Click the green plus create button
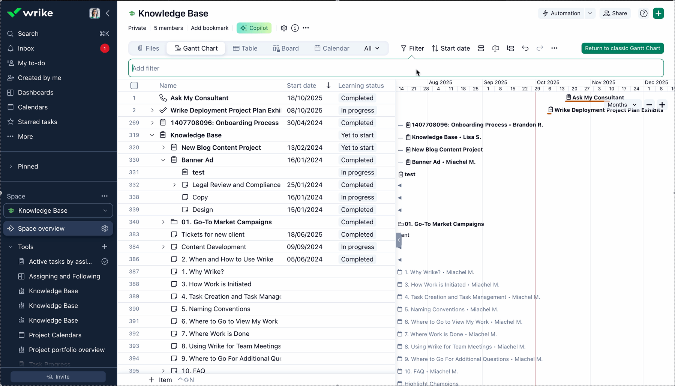This screenshot has height=386, width=675. pyautogui.click(x=658, y=14)
